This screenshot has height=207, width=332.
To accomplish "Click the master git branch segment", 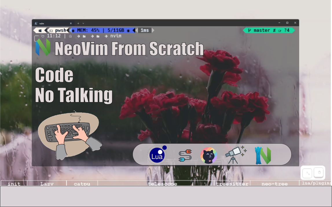I will (269, 30).
